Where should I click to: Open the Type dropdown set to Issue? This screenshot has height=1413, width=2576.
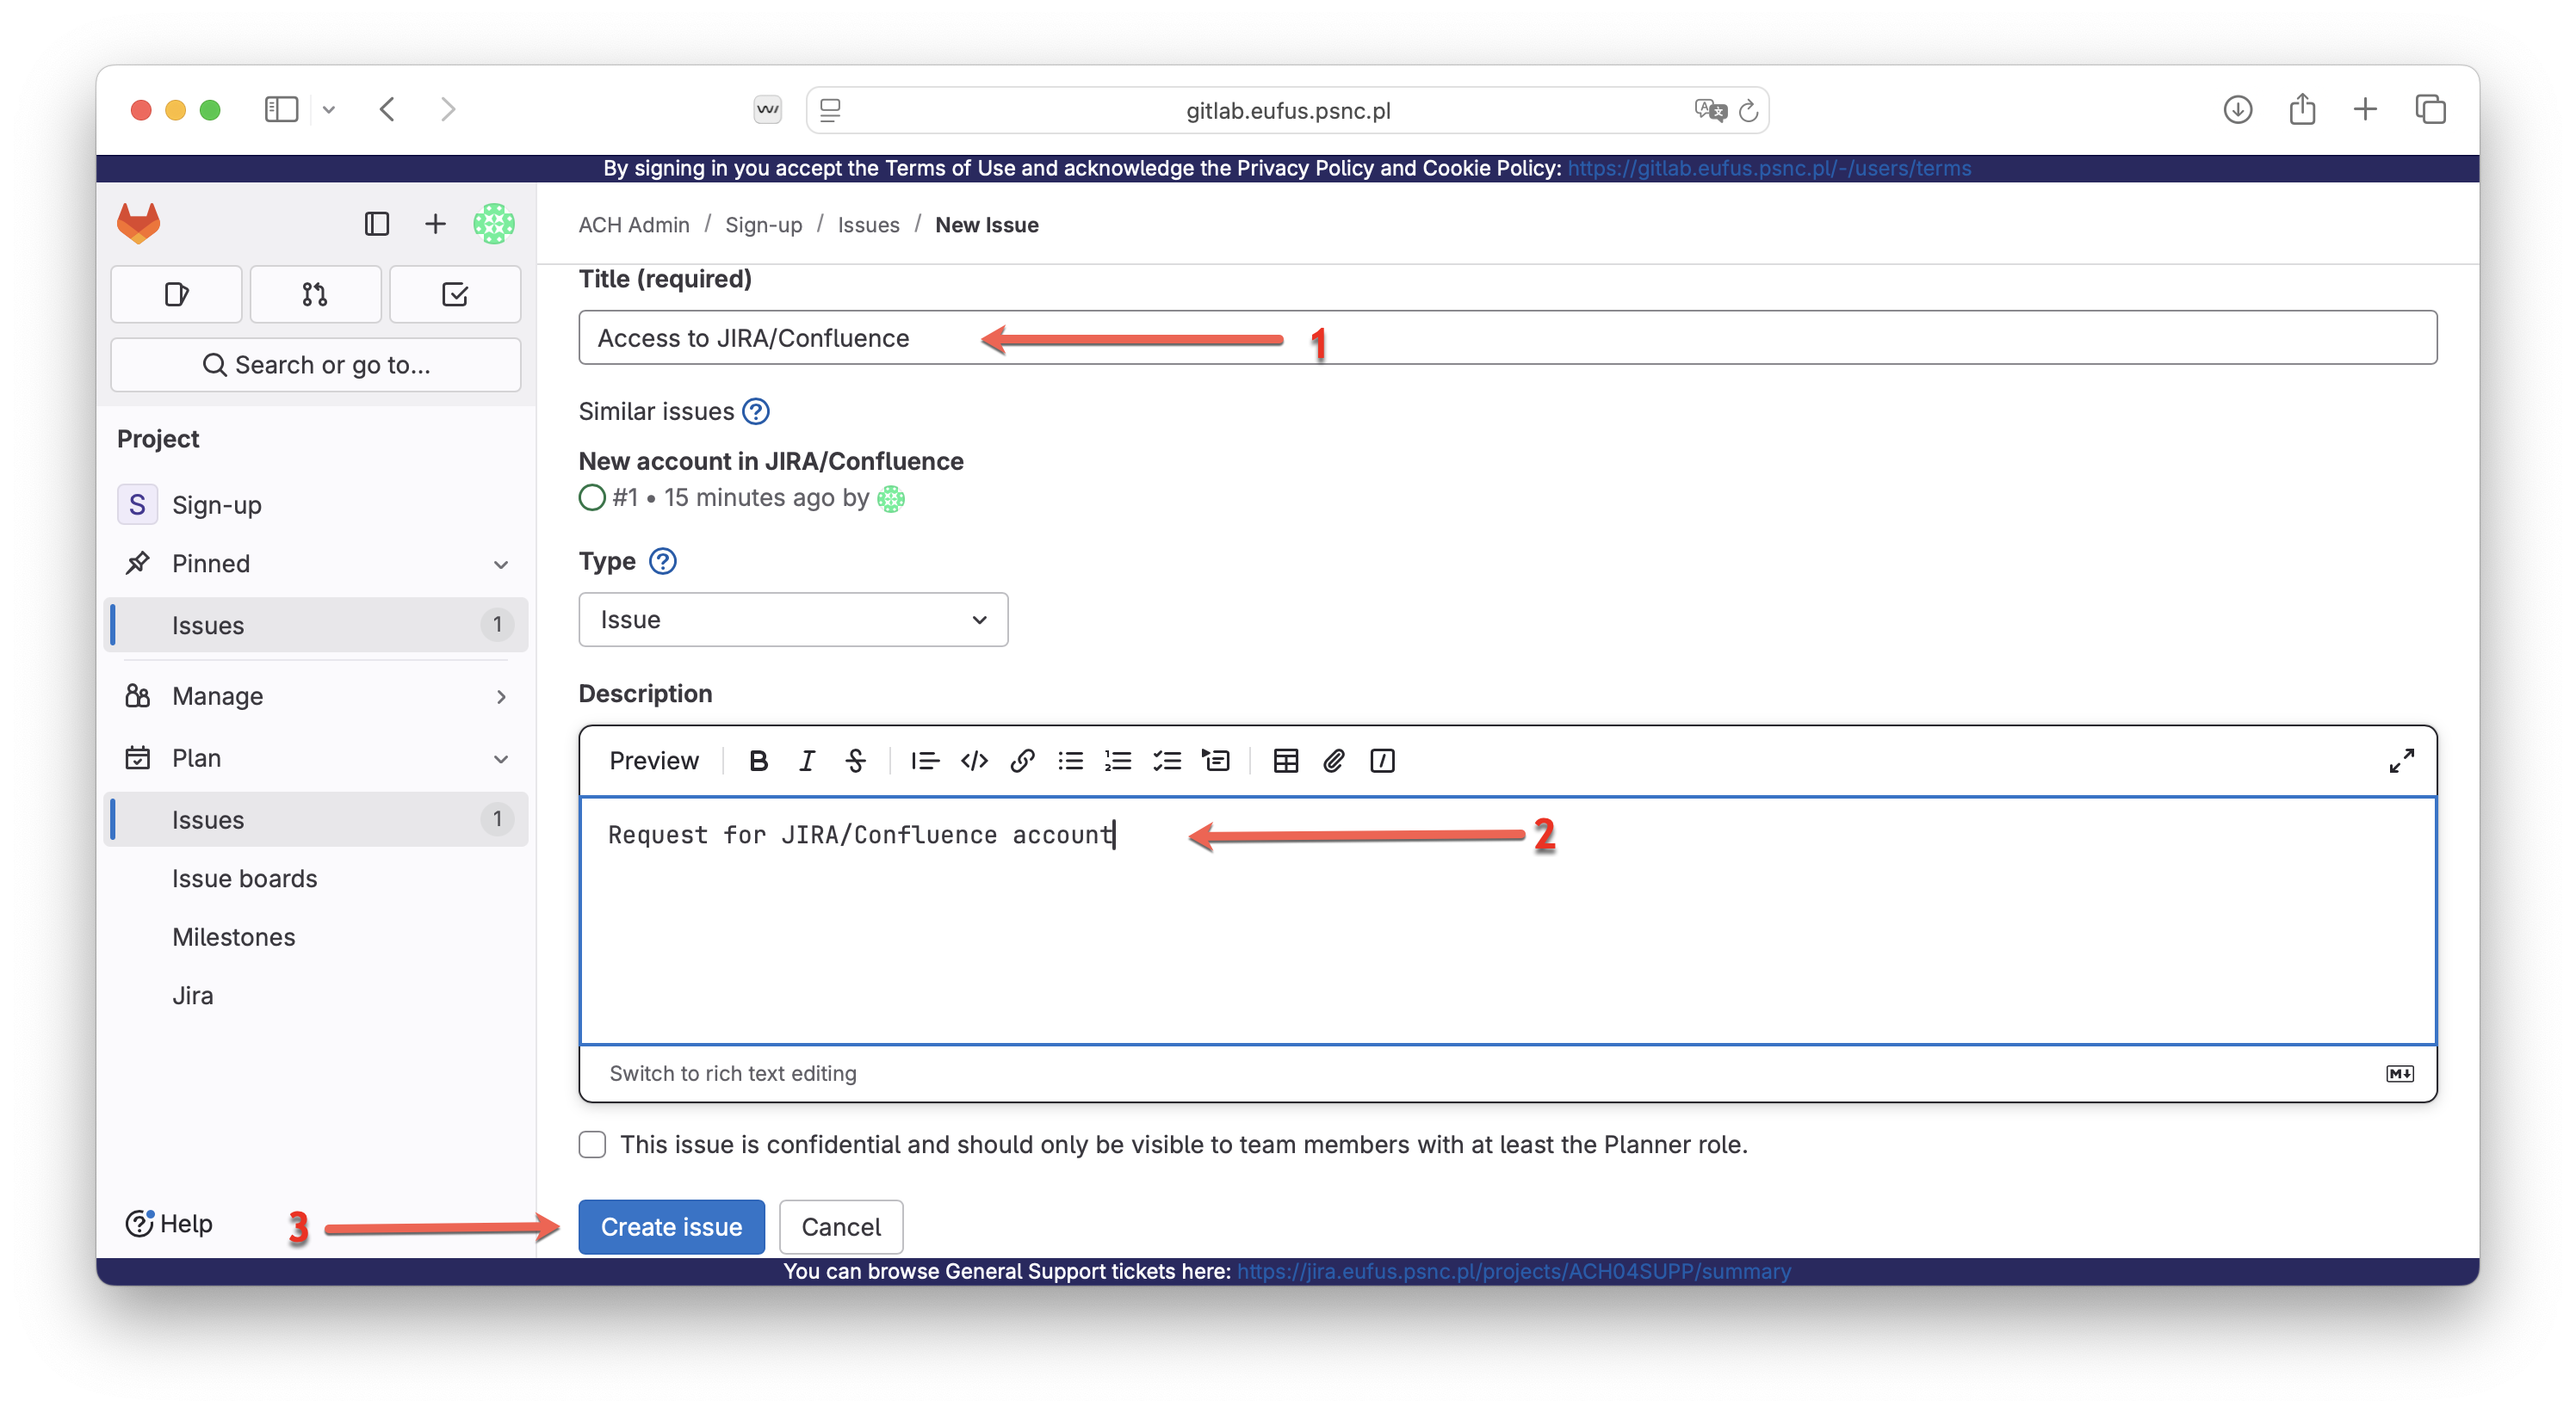click(x=793, y=620)
